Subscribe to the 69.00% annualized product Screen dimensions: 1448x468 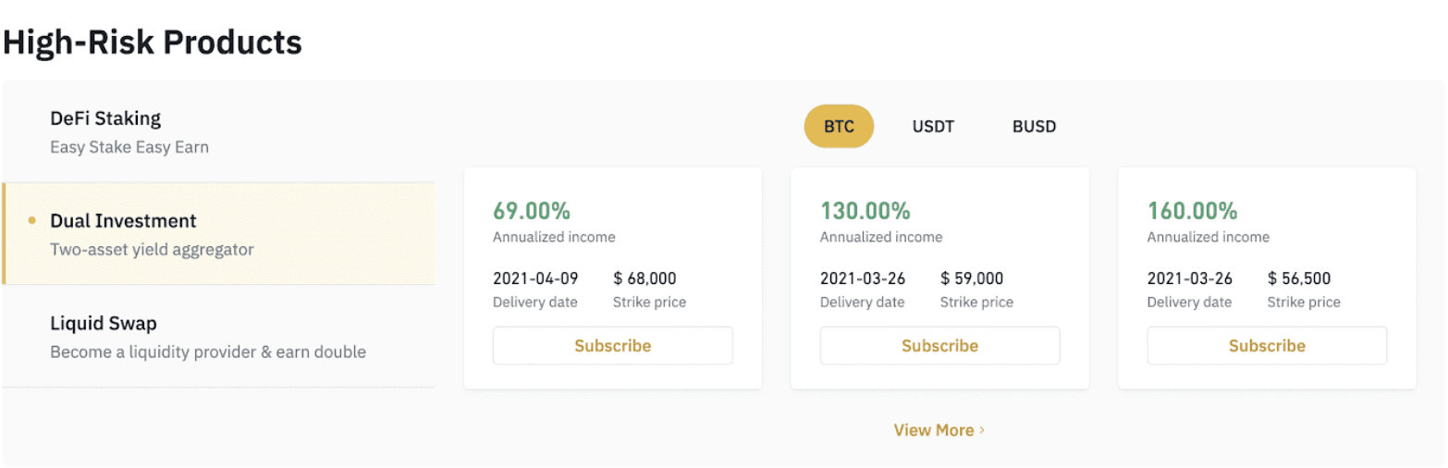pyautogui.click(x=612, y=346)
